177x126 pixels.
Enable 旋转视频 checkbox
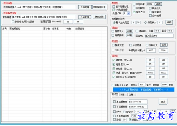click(150, 16)
